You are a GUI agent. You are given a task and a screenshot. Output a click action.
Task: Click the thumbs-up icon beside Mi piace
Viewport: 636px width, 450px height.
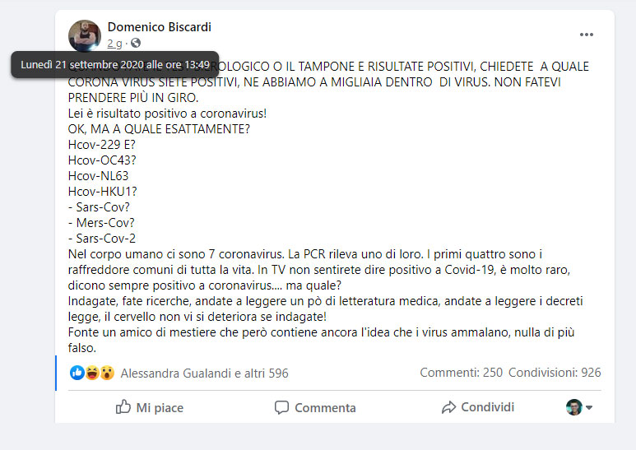click(123, 406)
